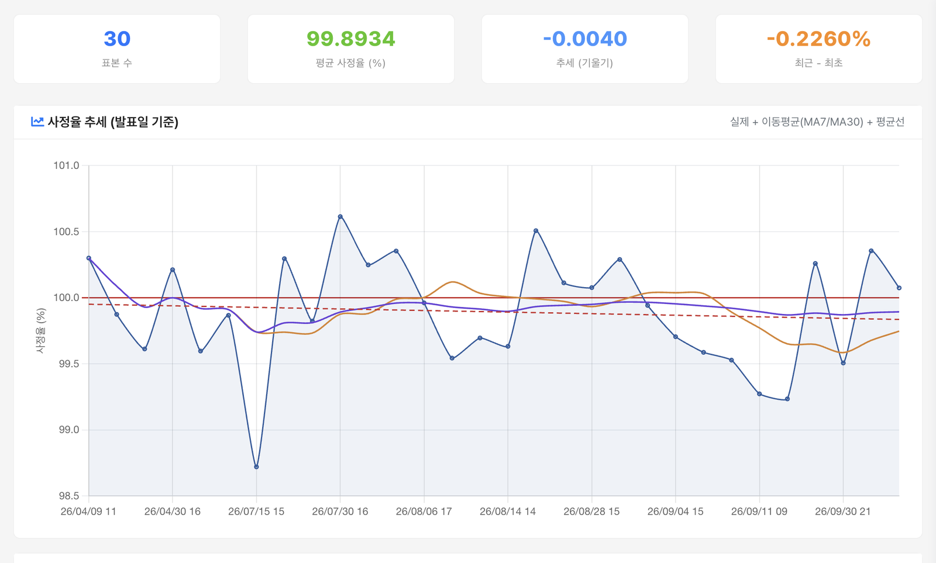Screen dimensions: 936x563
Task: Select the 표본 수 card showing 30
Action: coord(117,49)
